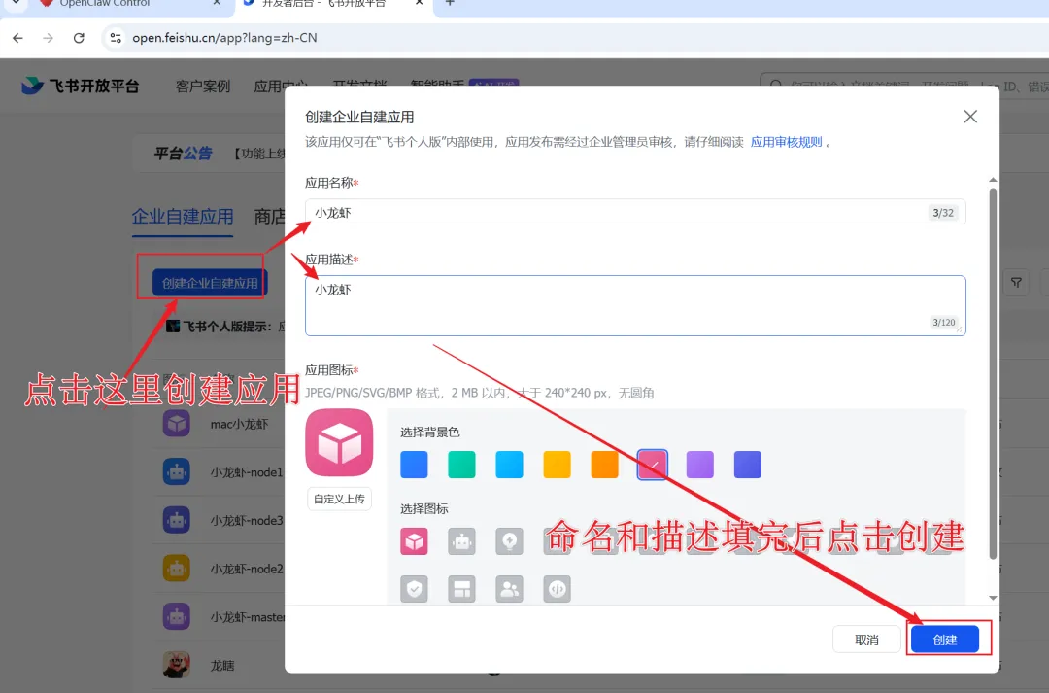
Task: Click the large pink cube icon preview
Action: pyautogui.click(x=339, y=442)
